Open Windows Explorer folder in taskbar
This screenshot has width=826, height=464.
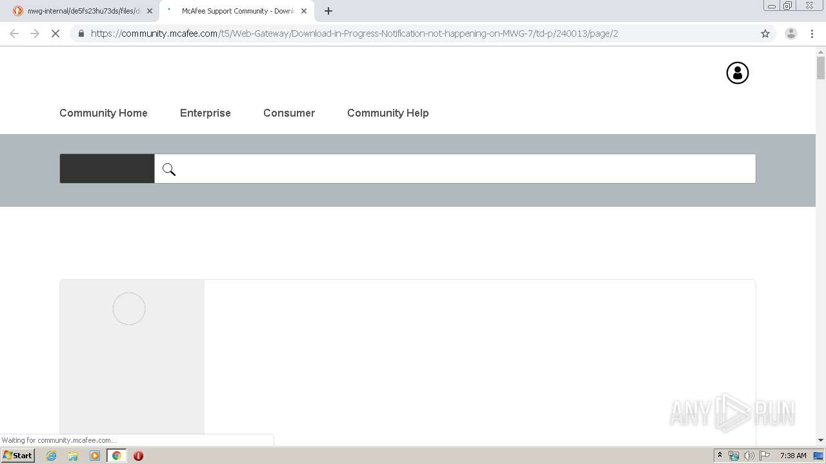click(x=73, y=456)
